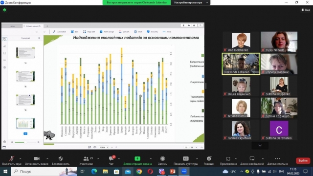Stop camera with Остановить видео button
This screenshot has height=176, width=313.
[x=37, y=158]
